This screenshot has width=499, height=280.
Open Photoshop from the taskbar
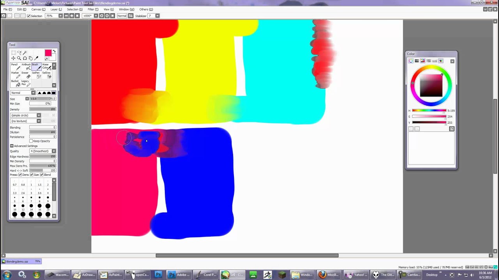[x=158, y=275]
